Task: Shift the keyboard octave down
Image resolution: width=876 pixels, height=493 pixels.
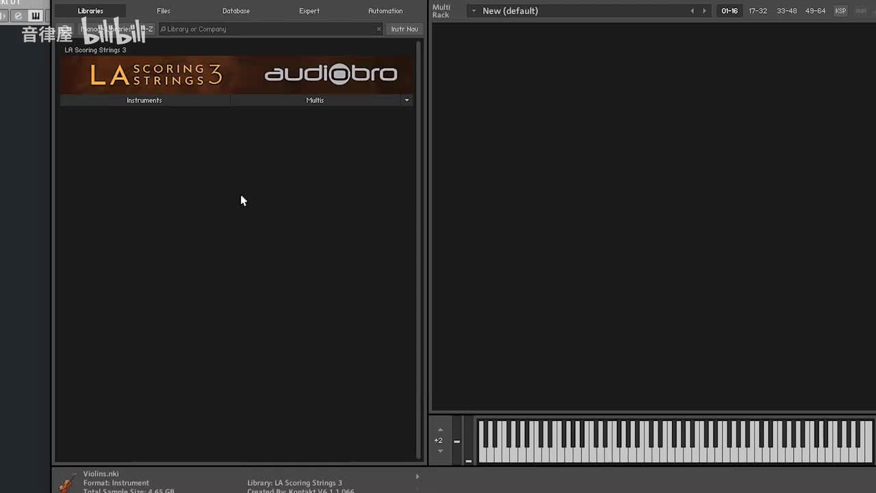Action: pyautogui.click(x=440, y=451)
